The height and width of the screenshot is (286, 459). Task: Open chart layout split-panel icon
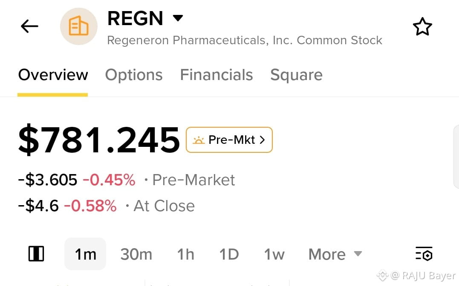tap(36, 254)
